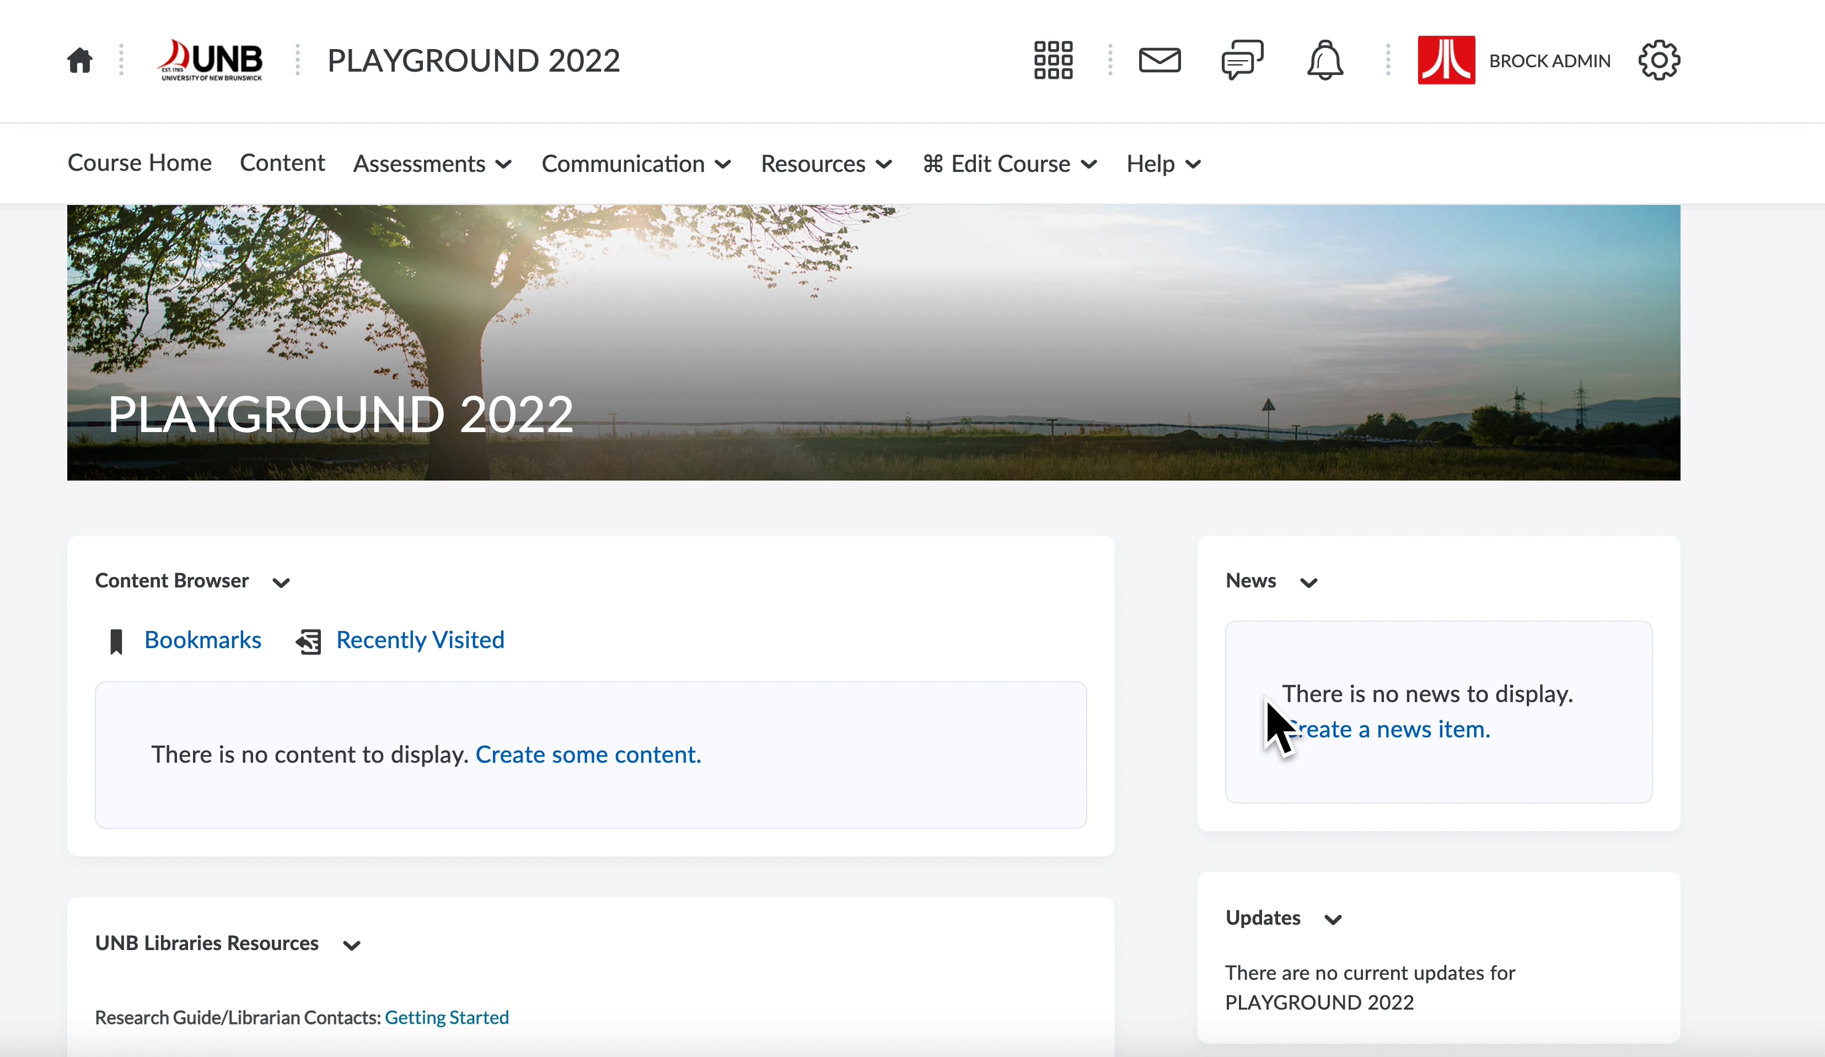Viewport: 1825px width, 1057px height.
Task: Open Bookmarks in the Content Browser
Action: [203, 640]
